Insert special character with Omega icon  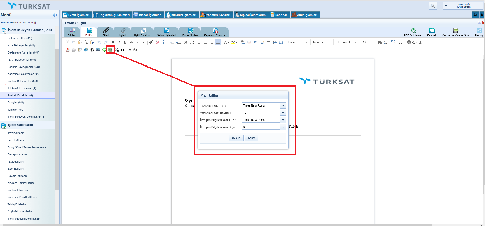[281, 42]
